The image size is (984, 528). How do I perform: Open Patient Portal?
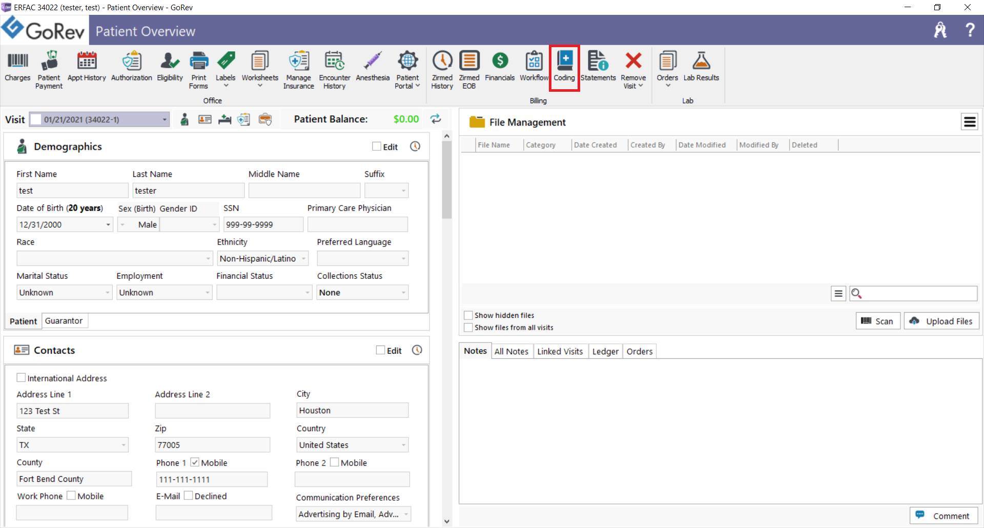tap(407, 70)
